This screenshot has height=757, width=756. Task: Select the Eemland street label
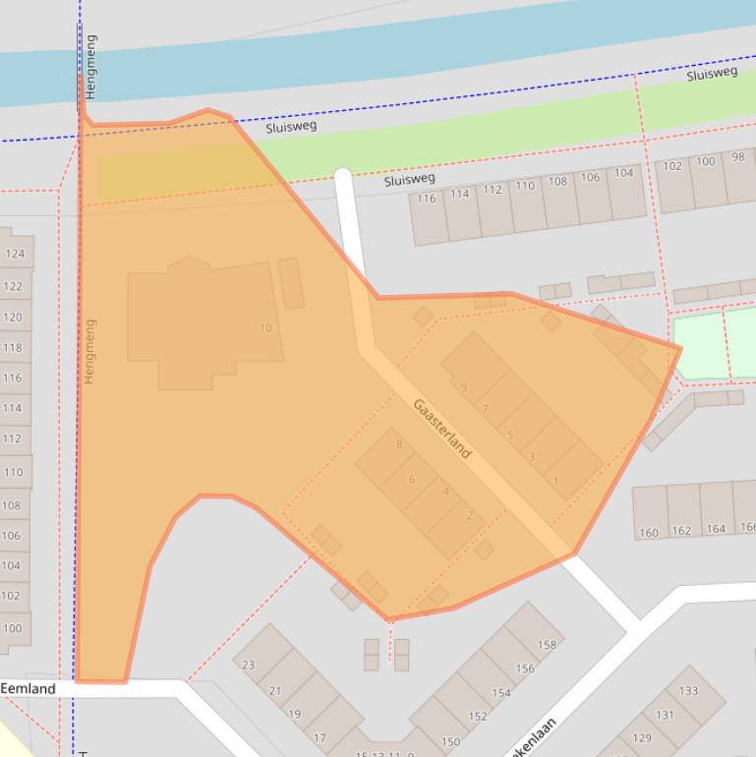[29, 688]
